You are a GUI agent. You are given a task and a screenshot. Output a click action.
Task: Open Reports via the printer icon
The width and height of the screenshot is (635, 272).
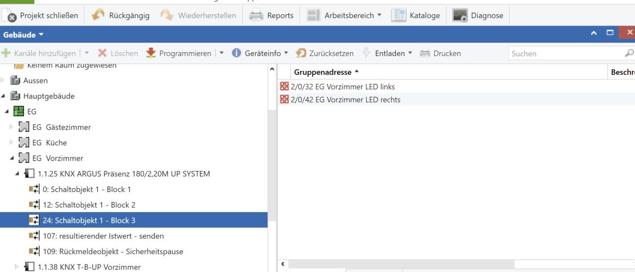tap(256, 15)
